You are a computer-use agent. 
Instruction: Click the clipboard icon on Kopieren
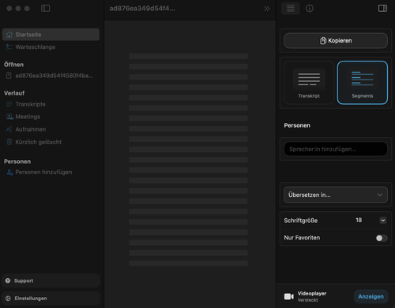point(323,41)
